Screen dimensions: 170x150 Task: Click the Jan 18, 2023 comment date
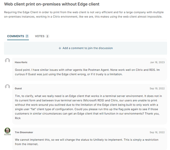pyautogui.click(x=157, y=62)
